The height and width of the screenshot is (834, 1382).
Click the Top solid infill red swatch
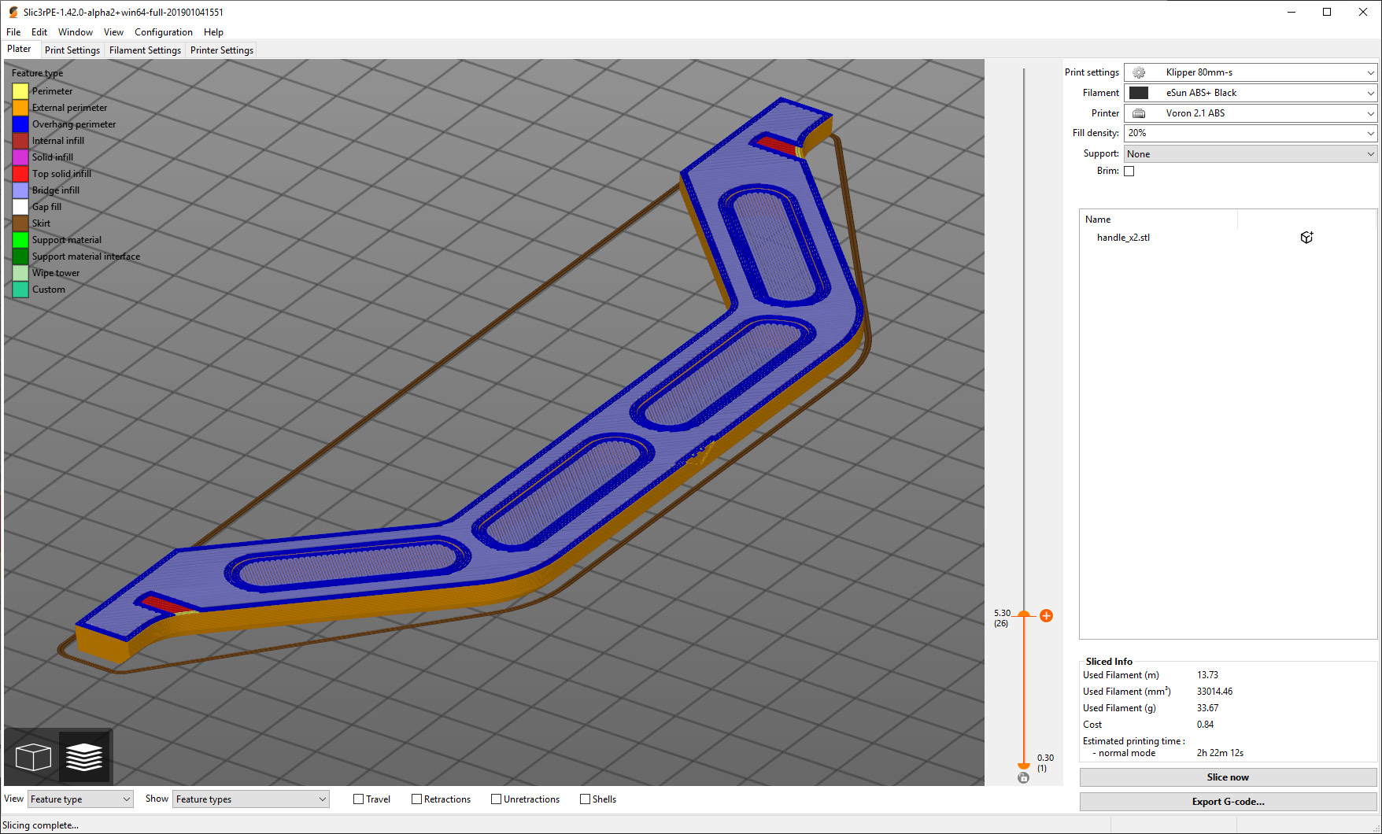click(x=20, y=174)
